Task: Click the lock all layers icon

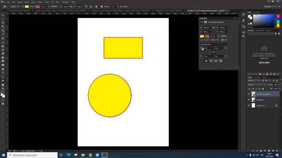Action: click(263, 89)
